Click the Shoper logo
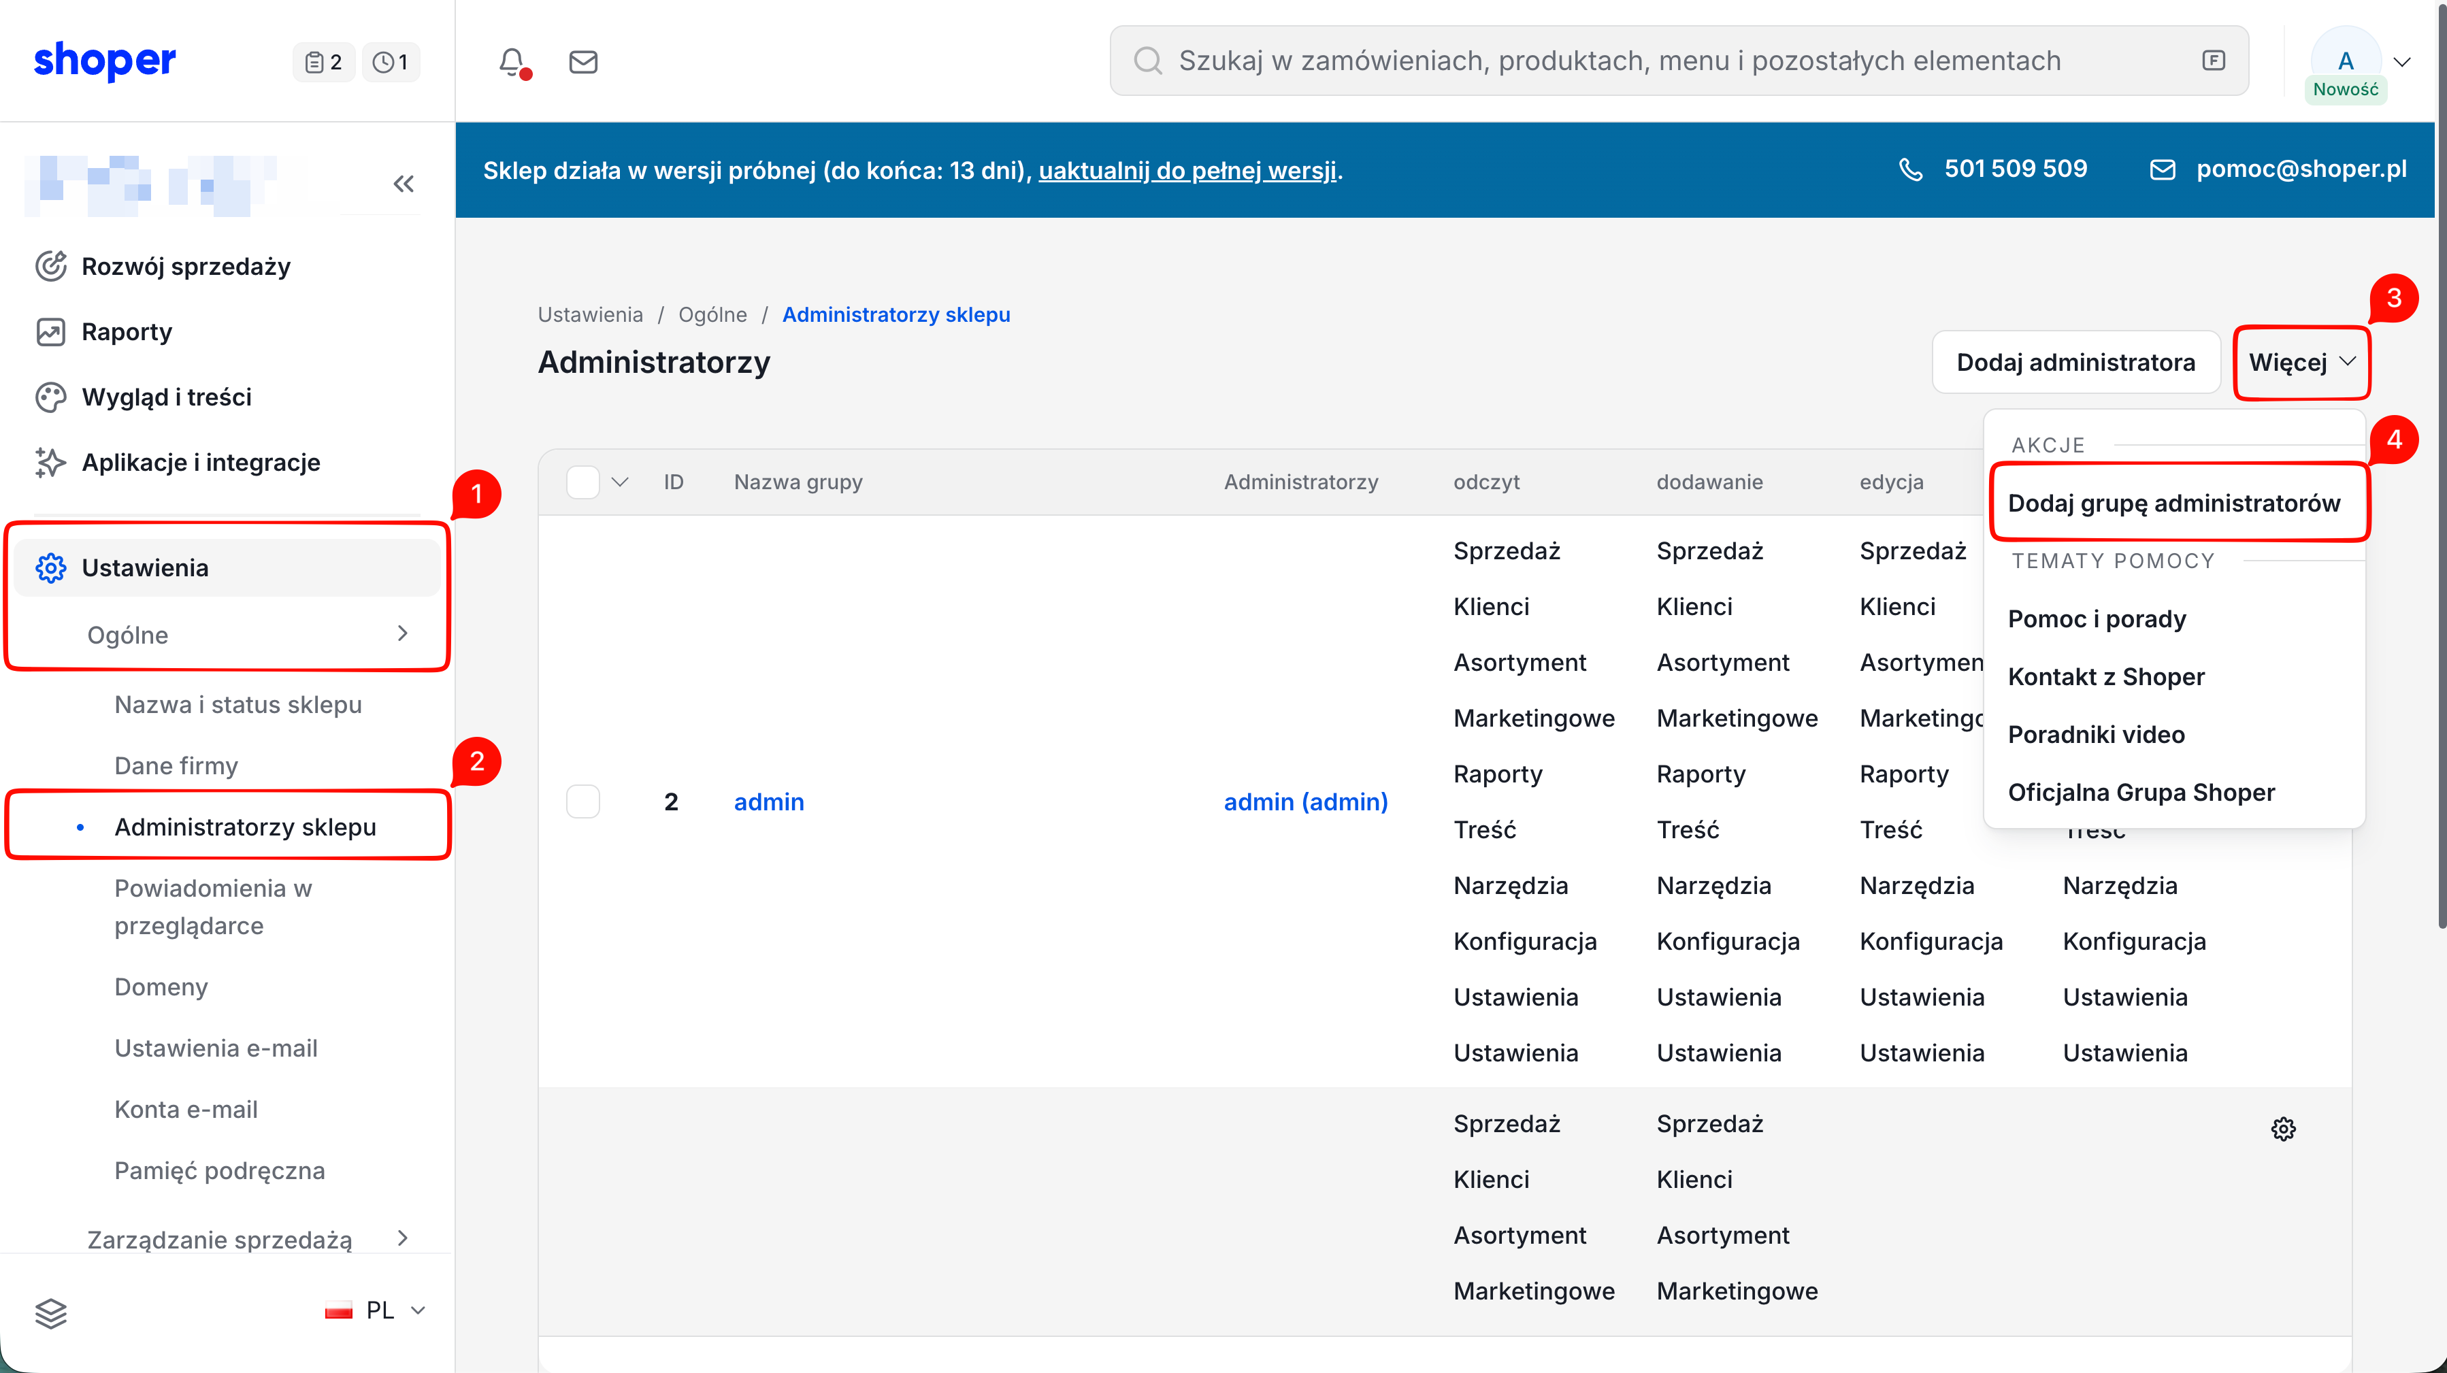The image size is (2447, 1373). tap(105, 61)
